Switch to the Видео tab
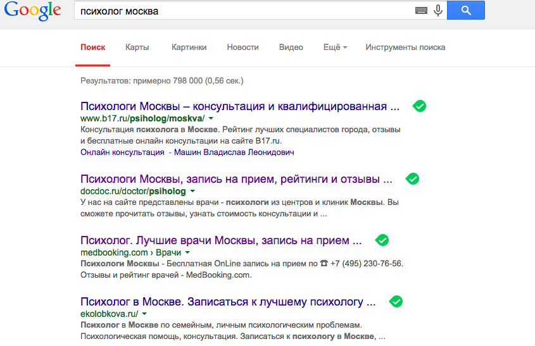This screenshot has width=535, height=346. coord(291,47)
